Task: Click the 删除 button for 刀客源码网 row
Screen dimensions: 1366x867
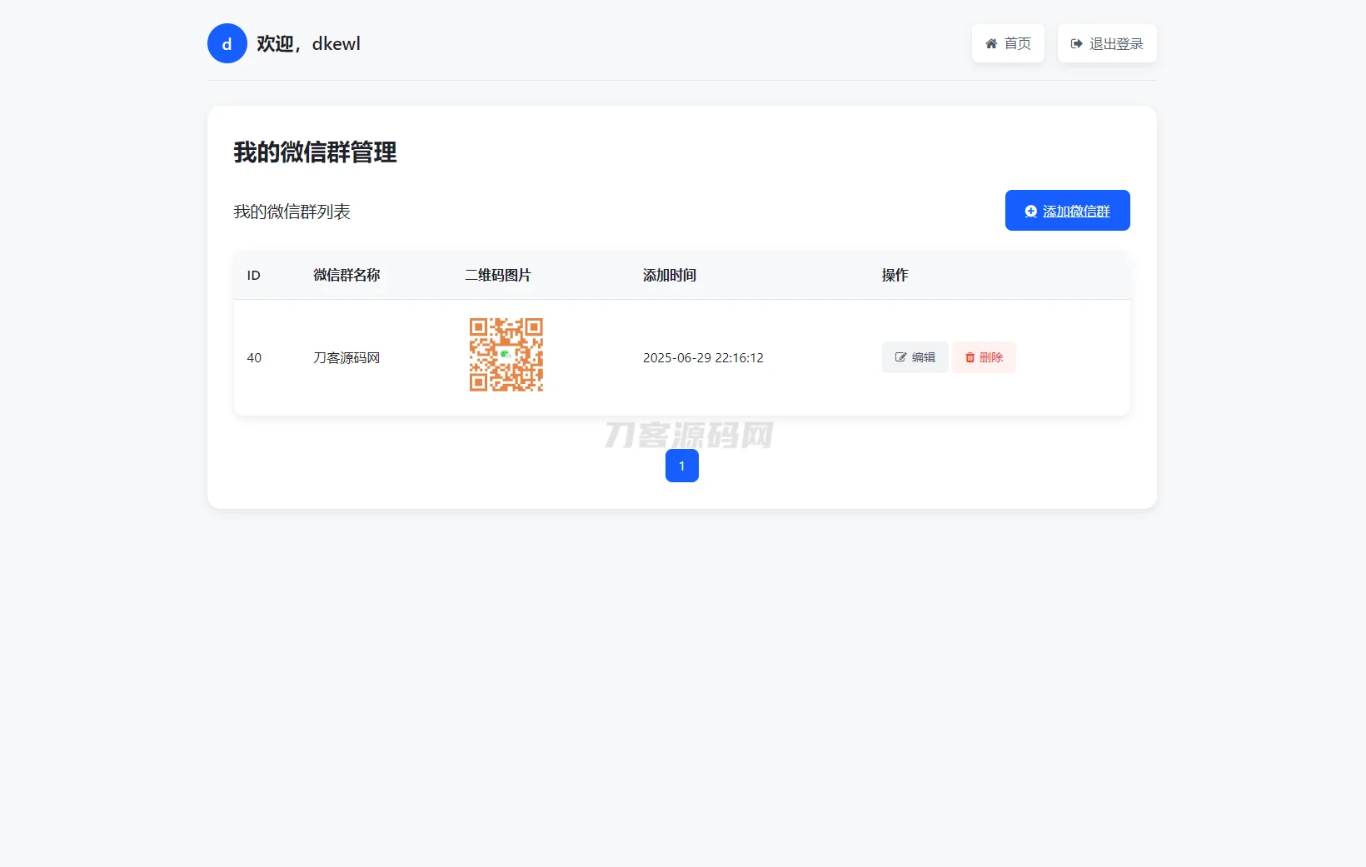Action: click(x=984, y=356)
